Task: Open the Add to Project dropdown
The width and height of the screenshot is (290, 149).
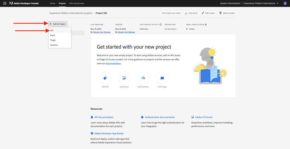Action: coord(58,24)
